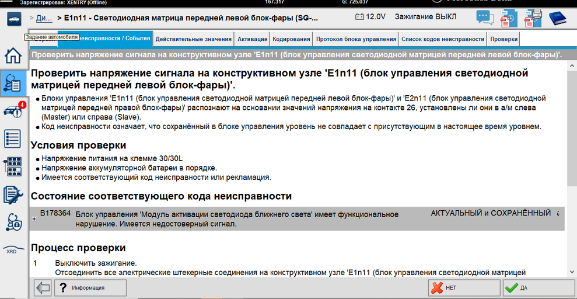Open diagnosis stethoscope sidebar icon
Viewport: 577px width, 299px height.
(13, 84)
